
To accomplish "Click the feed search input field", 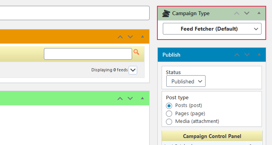I will point(88,54).
